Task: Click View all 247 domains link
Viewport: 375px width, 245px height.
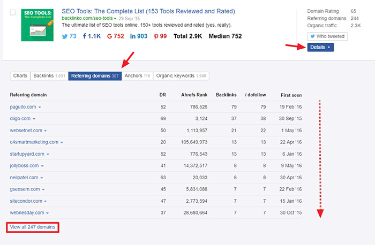Action: (33, 227)
